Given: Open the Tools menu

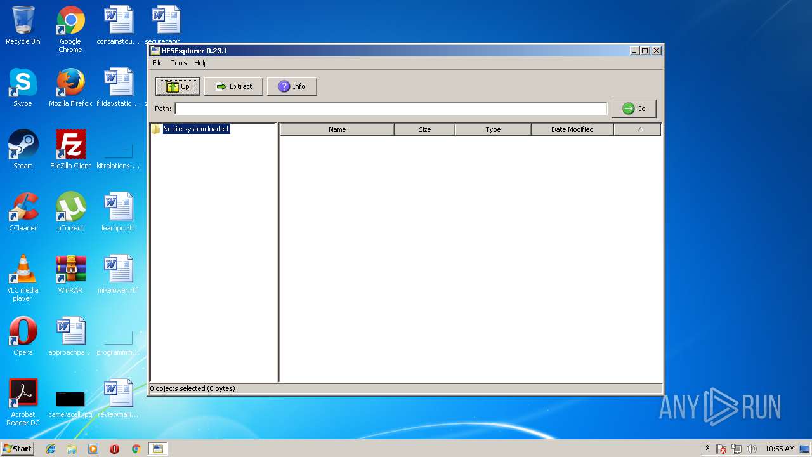Looking at the screenshot, I should point(179,63).
